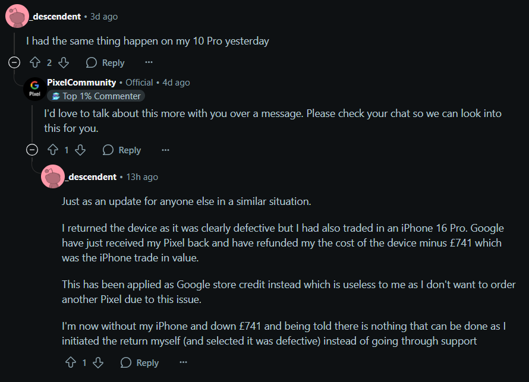Downvote the PixelCommunity official comment

[80, 150]
